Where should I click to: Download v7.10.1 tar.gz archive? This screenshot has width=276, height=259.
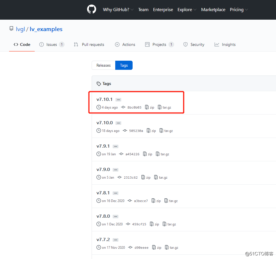[164, 107]
